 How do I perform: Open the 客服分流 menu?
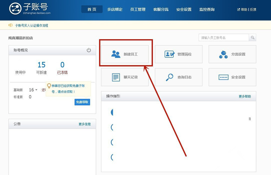(161, 9)
